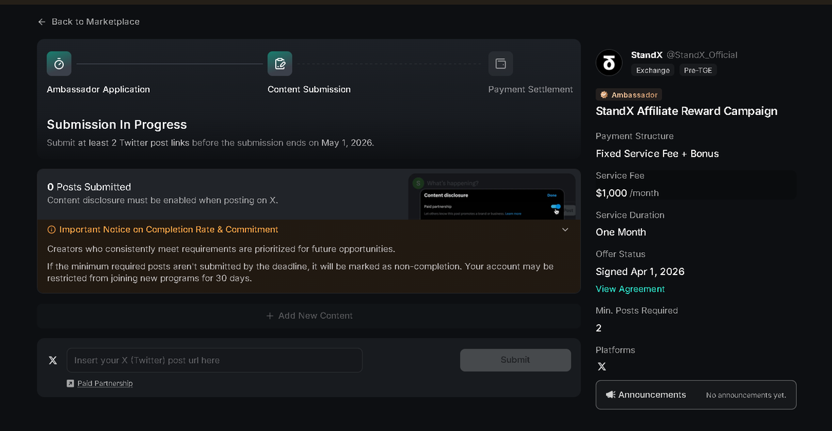The width and height of the screenshot is (832, 431).
Task: Click the Pre-TGE tag
Action: [x=698, y=70]
